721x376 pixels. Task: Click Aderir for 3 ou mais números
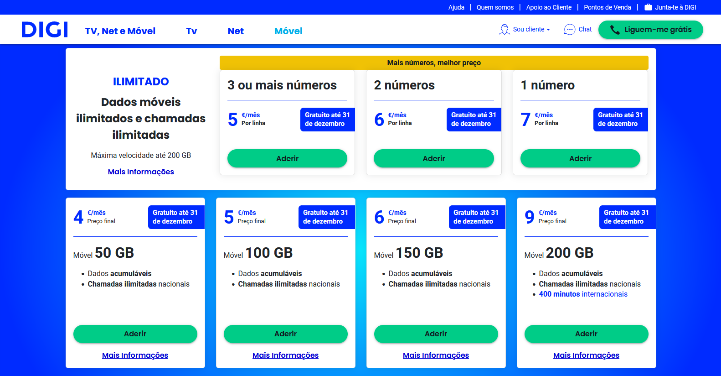pos(287,158)
